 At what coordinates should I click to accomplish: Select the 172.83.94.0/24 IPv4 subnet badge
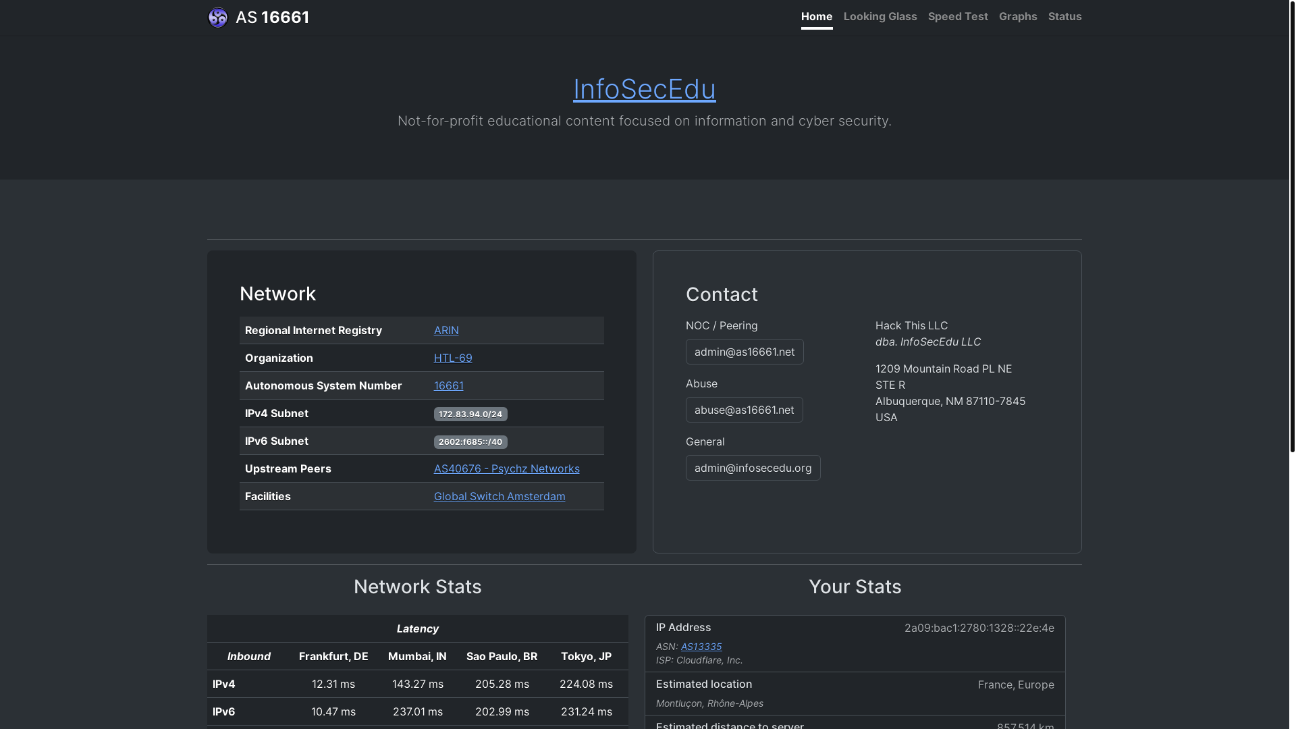click(470, 414)
